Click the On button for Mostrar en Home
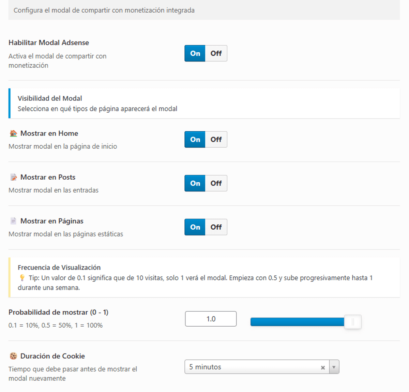The width and height of the screenshot is (409, 392). click(195, 140)
